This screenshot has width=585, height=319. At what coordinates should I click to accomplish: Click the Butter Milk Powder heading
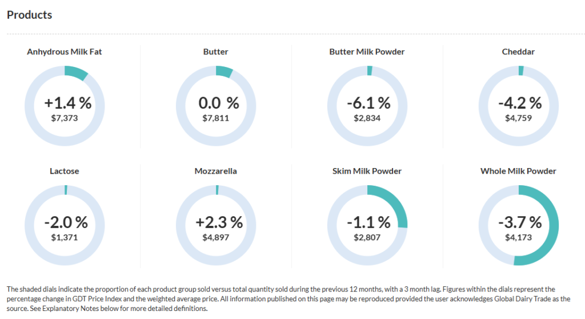click(x=367, y=51)
